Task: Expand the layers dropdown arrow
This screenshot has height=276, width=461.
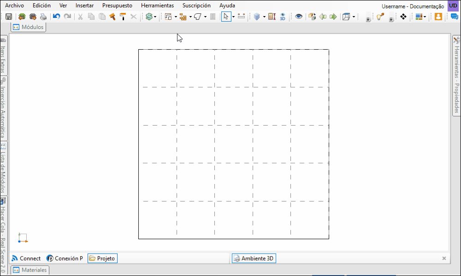Action: pos(264,17)
